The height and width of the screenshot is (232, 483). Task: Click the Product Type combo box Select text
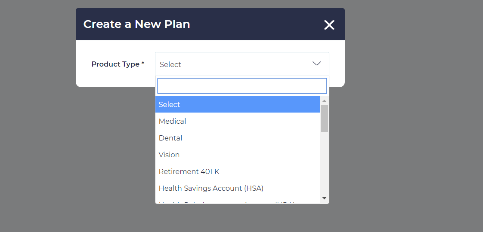point(170,64)
